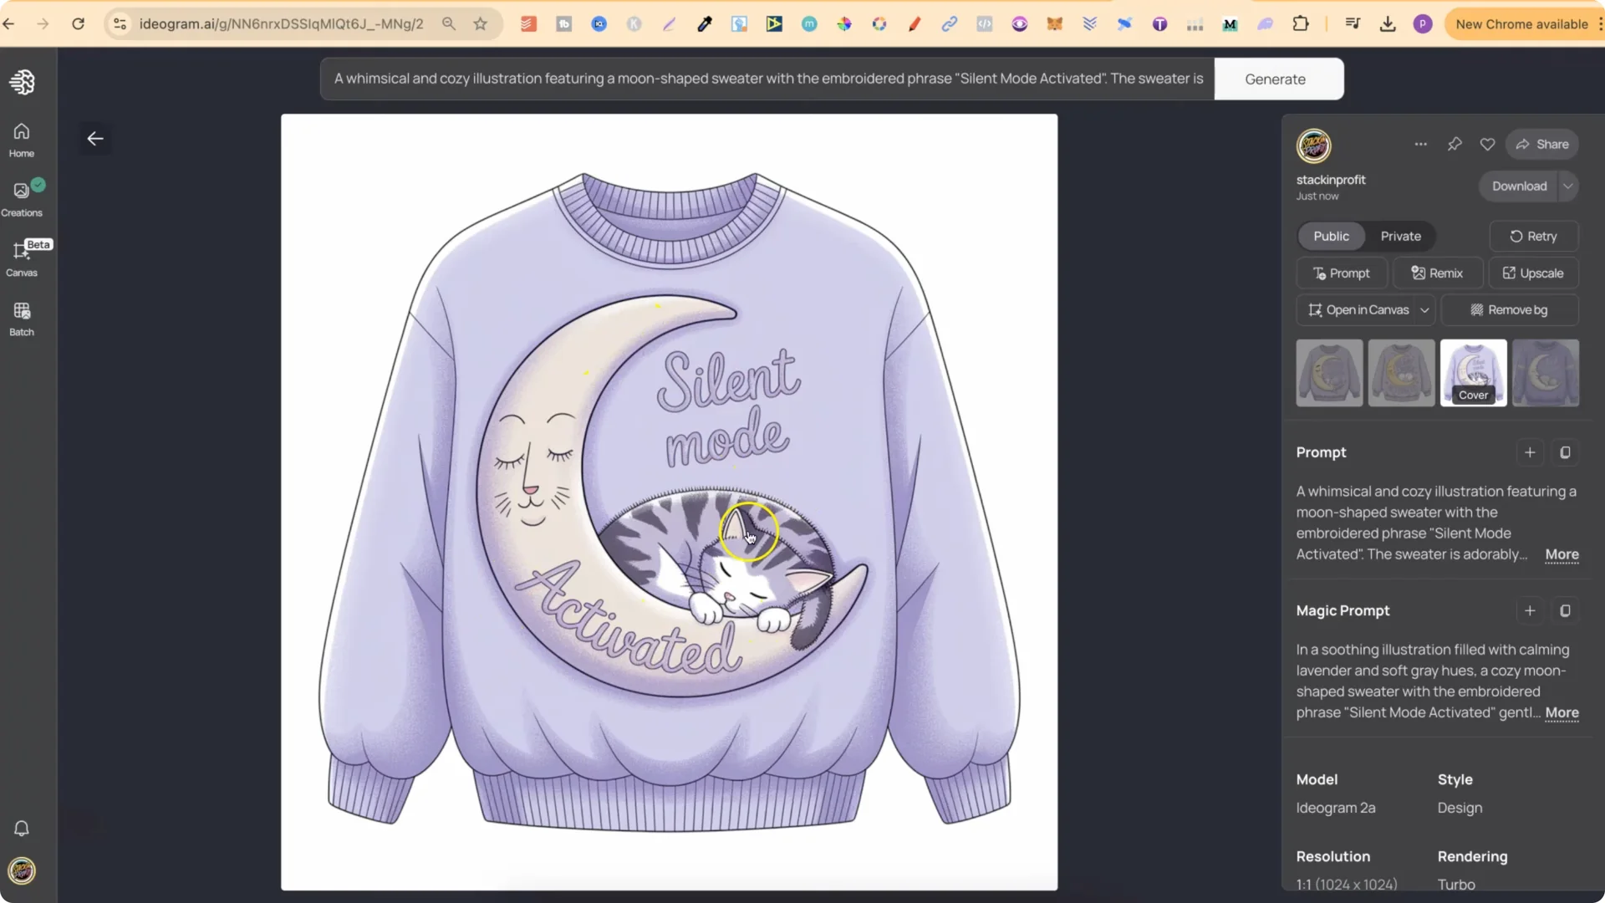Screen dimensions: 1605x903
Task: Expand the Open in Canvas dropdown
Action: (1425, 309)
